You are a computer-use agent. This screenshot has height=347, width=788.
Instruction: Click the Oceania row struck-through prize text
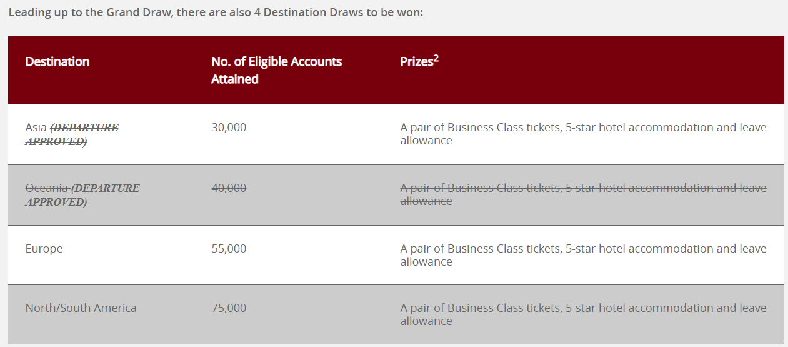click(x=583, y=194)
